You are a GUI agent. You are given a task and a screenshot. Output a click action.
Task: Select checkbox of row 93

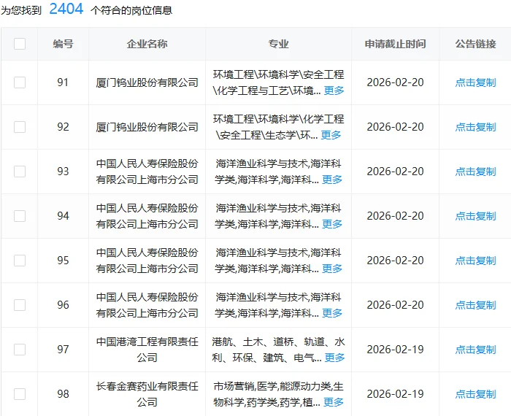20,172
